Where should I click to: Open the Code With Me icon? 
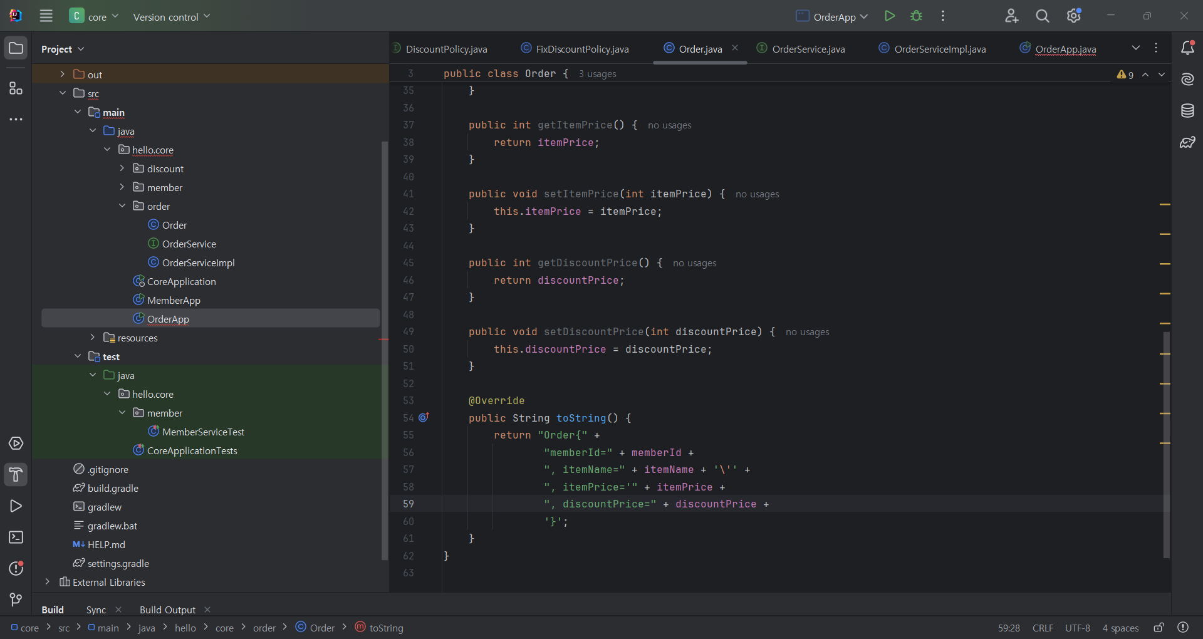coord(1011,16)
